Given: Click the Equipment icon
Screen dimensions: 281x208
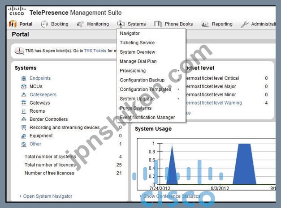Looking at the screenshot, I should click(x=24, y=136).
